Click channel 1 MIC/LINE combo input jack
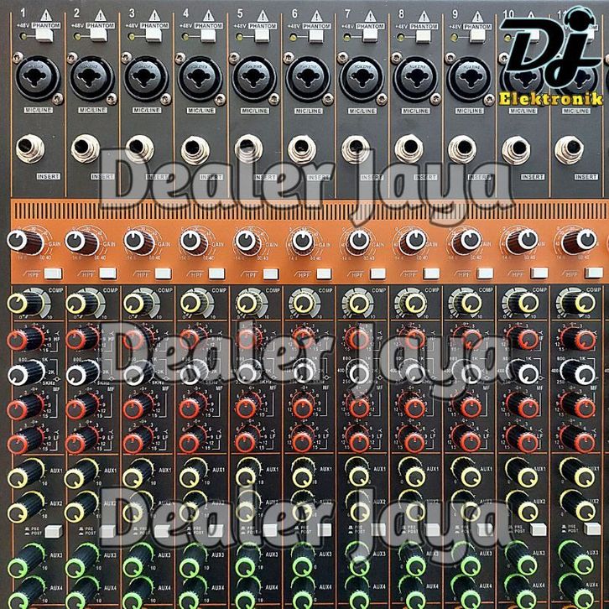Viewport: 609px width, 609px height. click(39, 78)
